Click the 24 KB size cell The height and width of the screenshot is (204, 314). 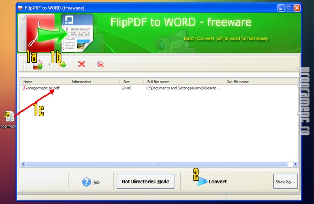(x=127, y=88)
